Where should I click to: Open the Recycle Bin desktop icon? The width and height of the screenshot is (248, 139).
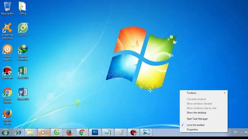(x=7, y=8)
